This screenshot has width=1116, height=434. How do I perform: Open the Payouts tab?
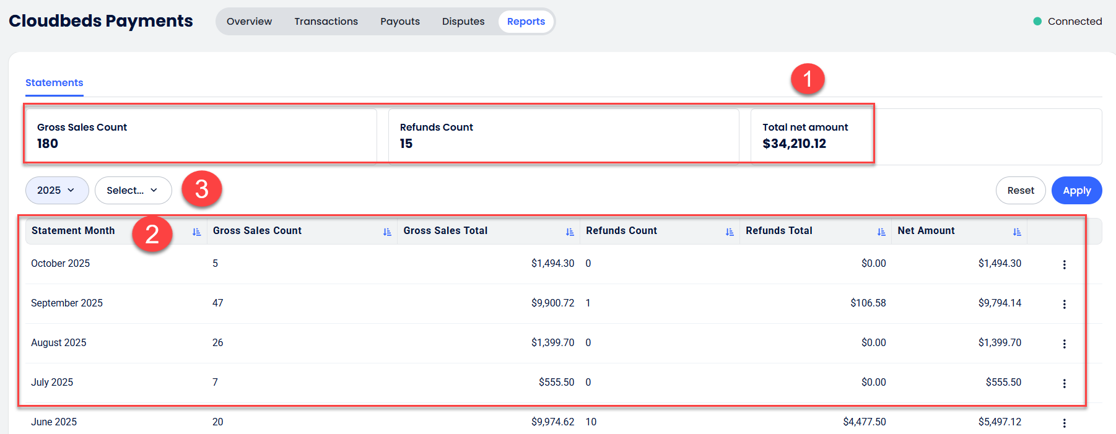[x=399, y=22]
